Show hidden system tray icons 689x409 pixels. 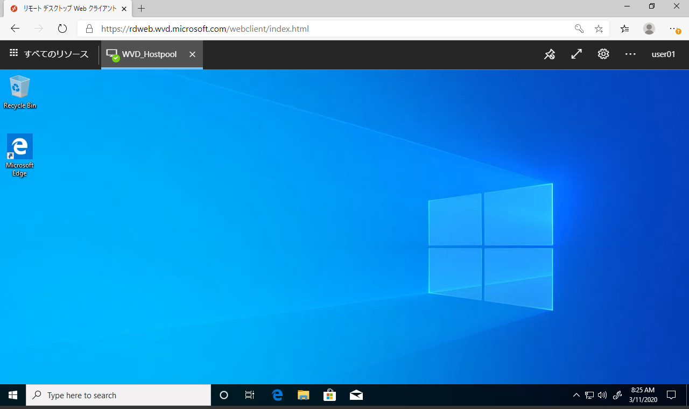[x=576, y=395]
